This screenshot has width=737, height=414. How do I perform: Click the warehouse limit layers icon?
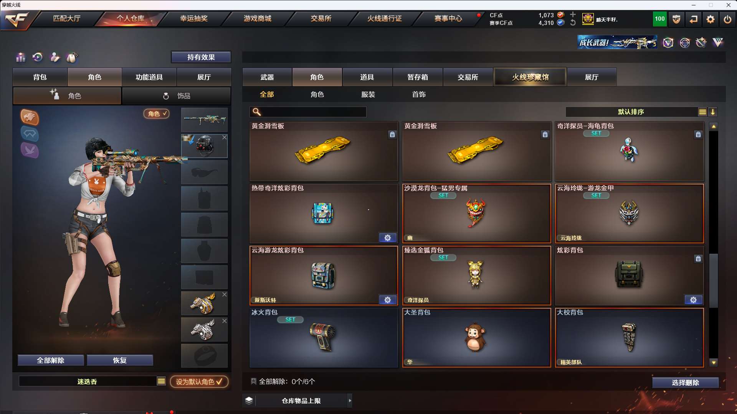[249, 401]
